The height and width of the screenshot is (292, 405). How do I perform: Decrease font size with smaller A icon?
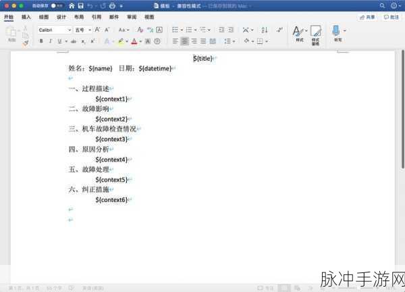[107, 30]
